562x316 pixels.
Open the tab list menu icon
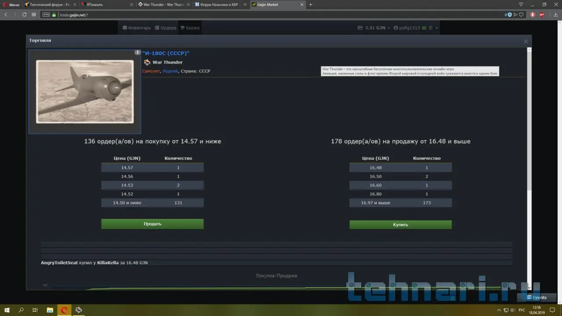pos(521,4)
